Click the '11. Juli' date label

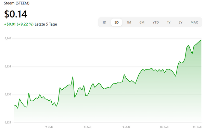tap(197, 127)
